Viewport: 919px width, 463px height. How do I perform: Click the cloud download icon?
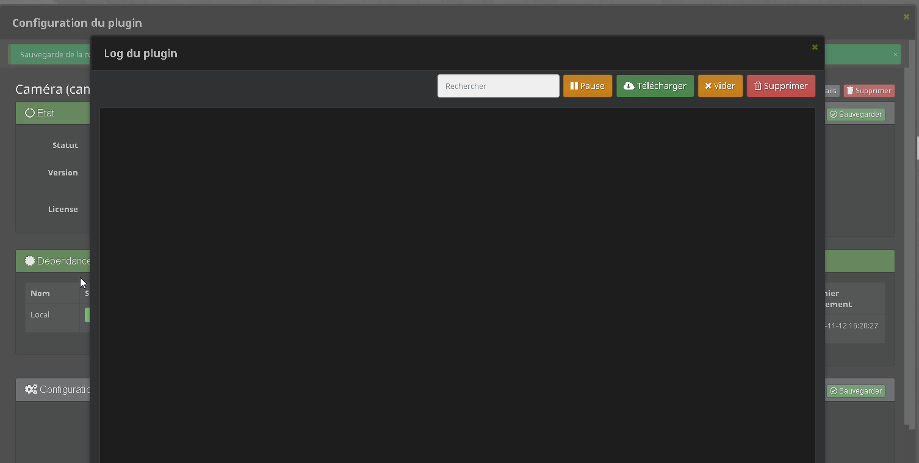(629, 86)
